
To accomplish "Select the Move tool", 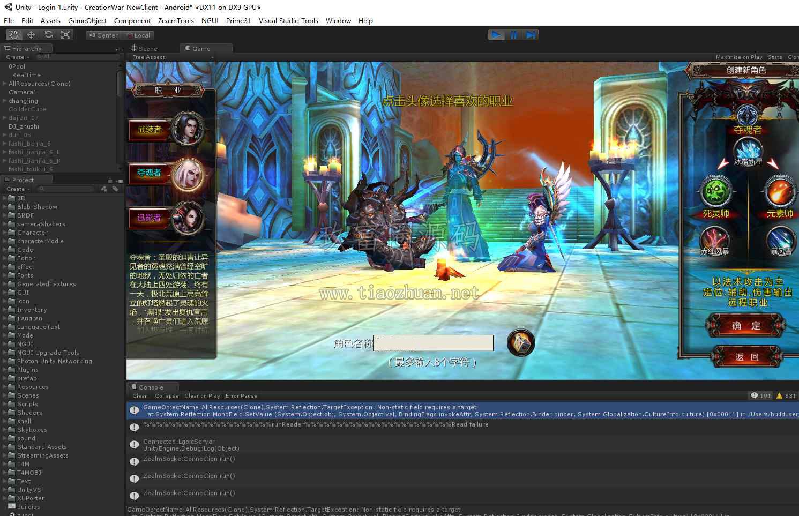I will coord(31,35).
